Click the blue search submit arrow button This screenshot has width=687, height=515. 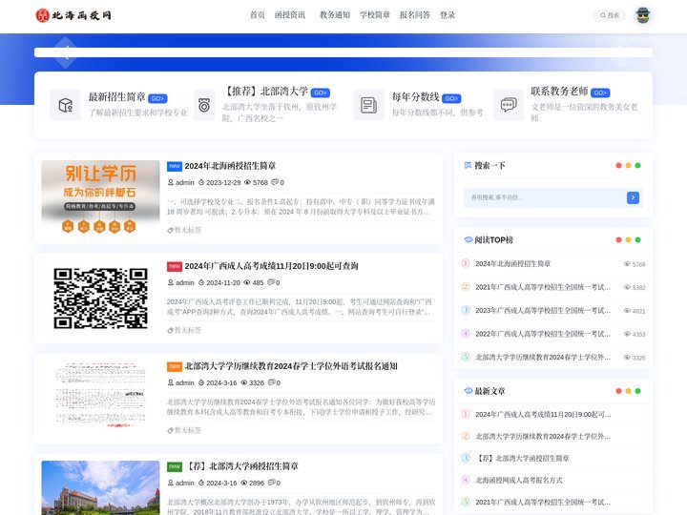coord(633,197)
